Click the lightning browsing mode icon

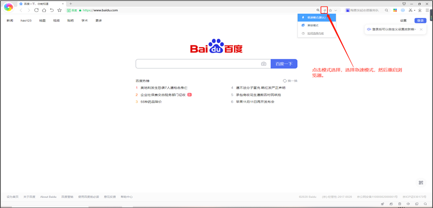click(324, 10)
